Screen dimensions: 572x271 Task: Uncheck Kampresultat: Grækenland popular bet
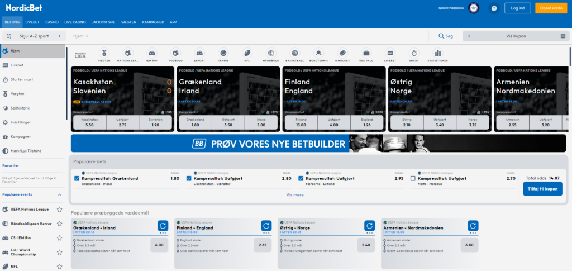77,179
